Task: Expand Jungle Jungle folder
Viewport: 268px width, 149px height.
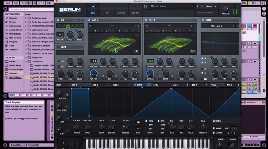Action: click(x=28, y=65)
